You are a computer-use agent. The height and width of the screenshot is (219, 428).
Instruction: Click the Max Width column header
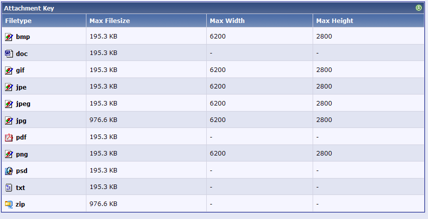[227, 21]
